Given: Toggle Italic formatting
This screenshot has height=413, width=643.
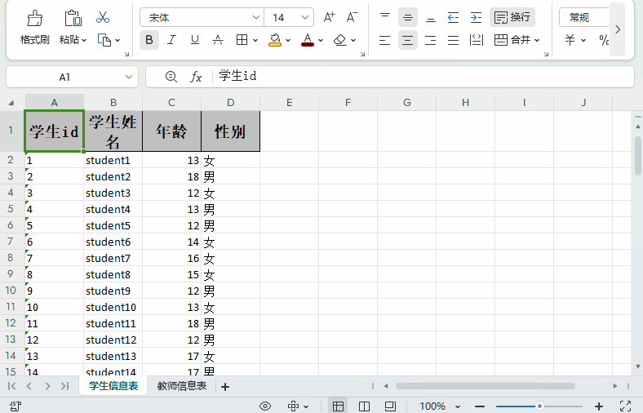Looking at the screenshot, I should tap(172, 40).
